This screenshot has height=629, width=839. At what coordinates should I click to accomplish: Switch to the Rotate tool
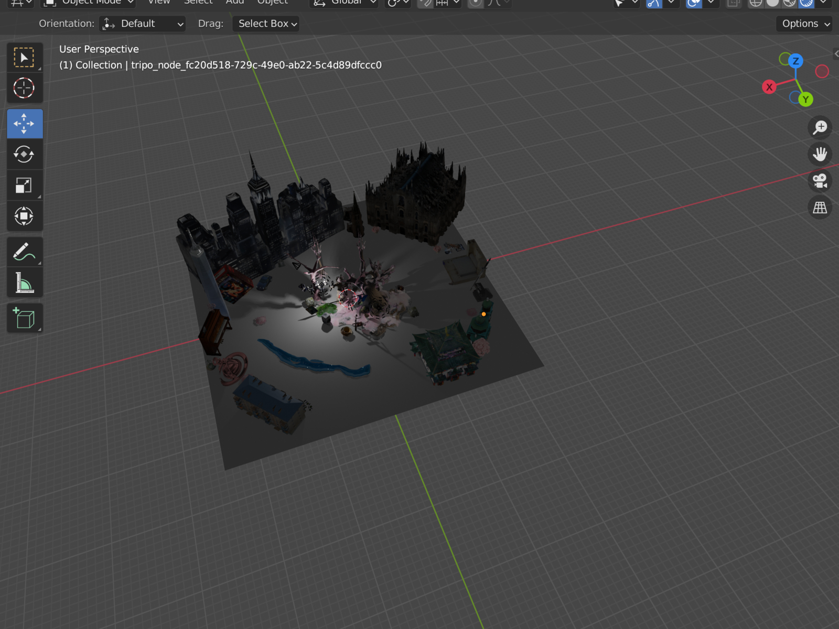[x=24, y=154]
